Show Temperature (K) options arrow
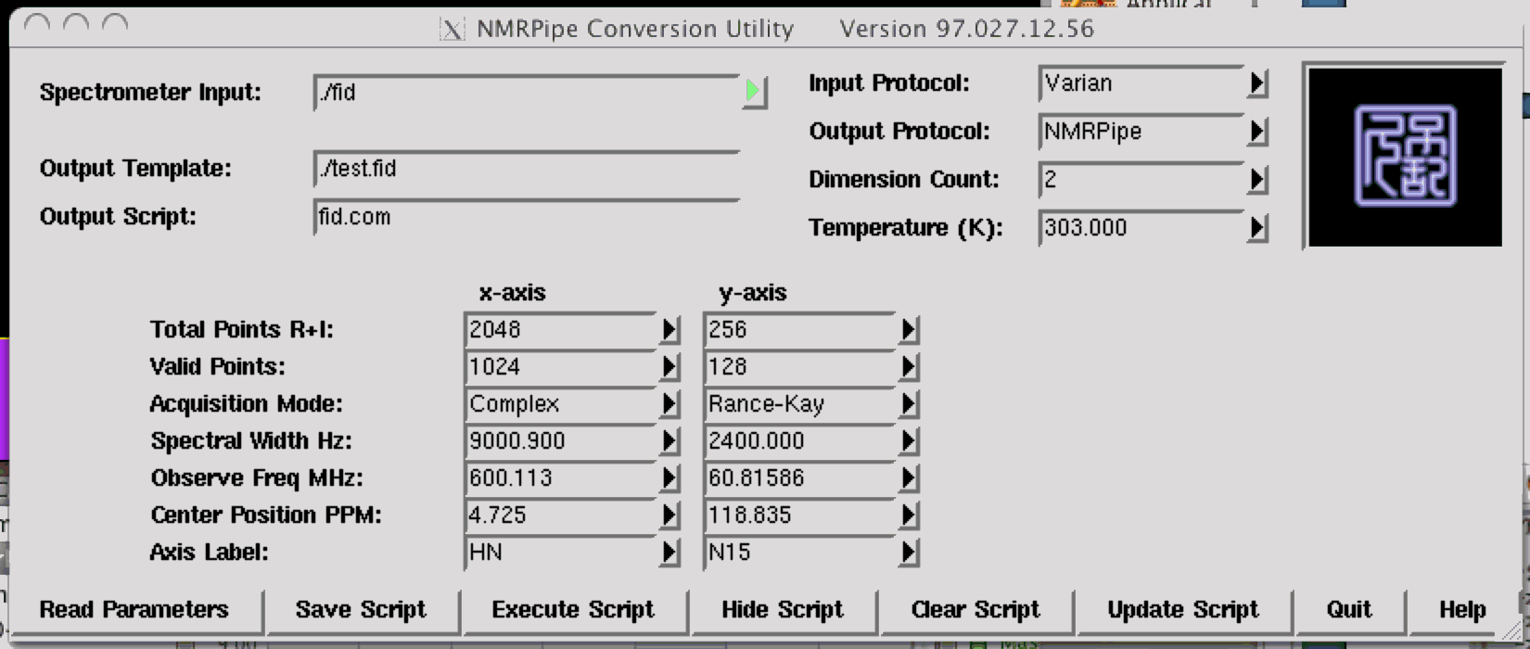The width and height of the screenshot is (1530, 649). click(x=1256, y=228)
